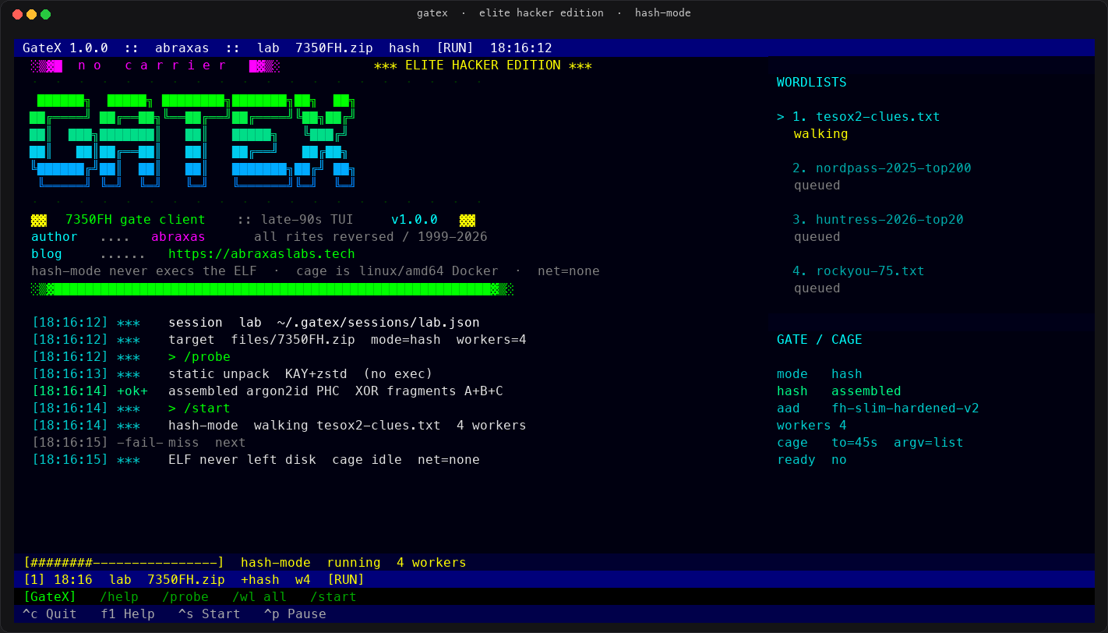Click the /wl all command hint

click(x=259, y=597)
